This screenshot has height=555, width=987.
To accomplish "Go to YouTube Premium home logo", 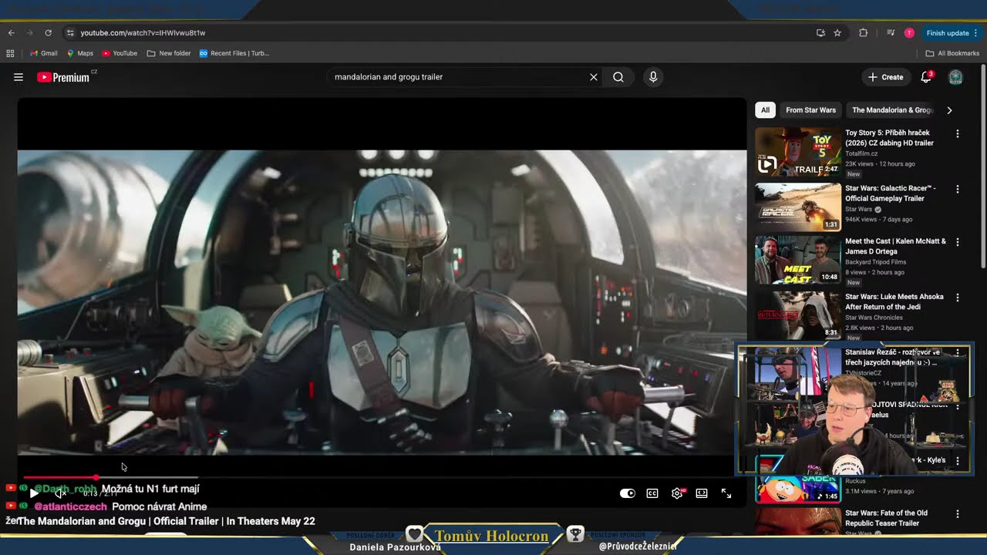I will tap(63, 77).
